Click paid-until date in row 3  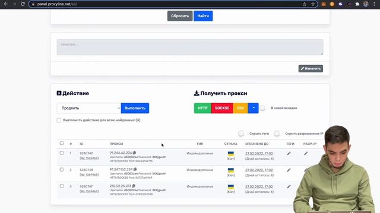tap(259, 187)
